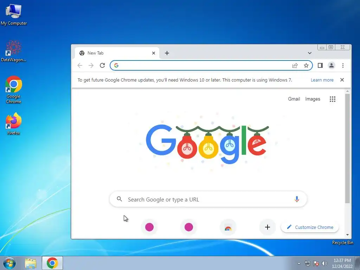Open the Action Center flag icon
The image size is (360, 270).
point(316,263)
